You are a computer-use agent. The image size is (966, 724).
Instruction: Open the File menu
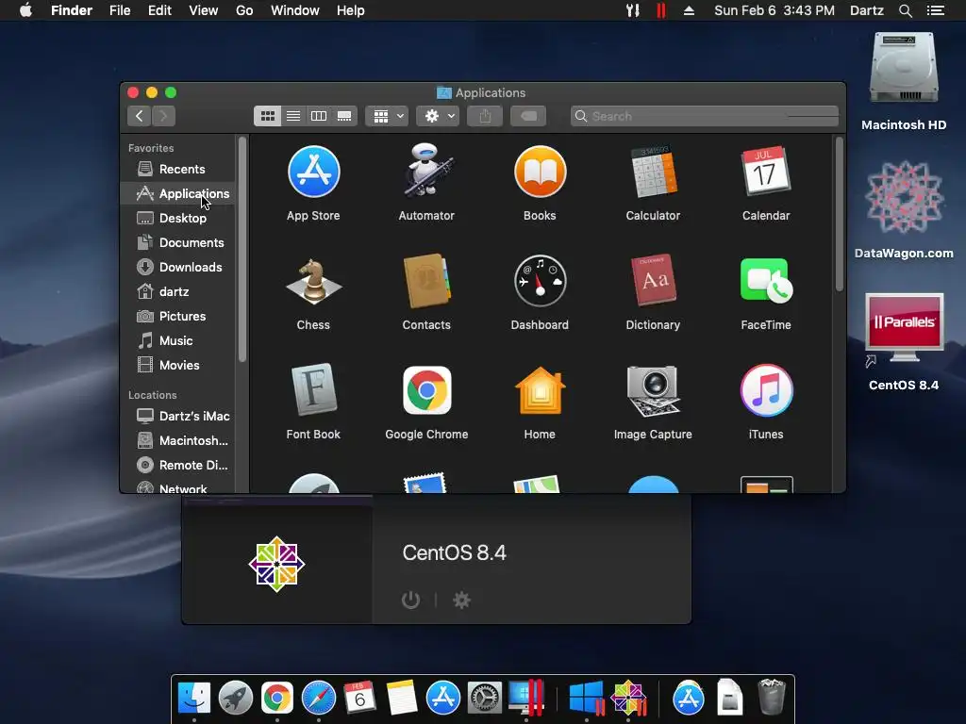pos(120,10)
